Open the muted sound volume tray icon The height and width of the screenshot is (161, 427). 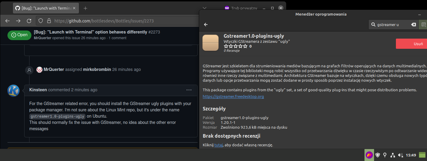[x=400, y=155]
